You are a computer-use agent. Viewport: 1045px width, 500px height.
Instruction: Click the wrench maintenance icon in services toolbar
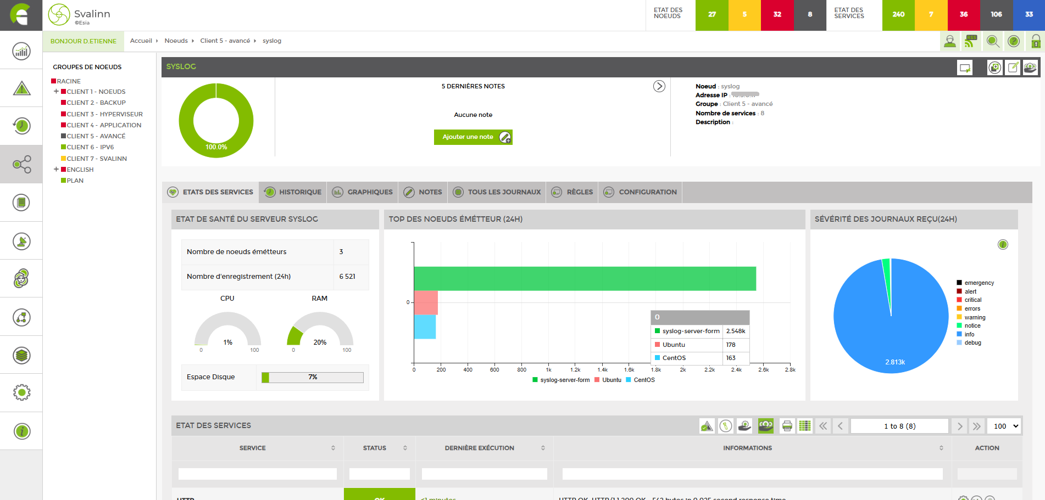(x=726, y=426)
